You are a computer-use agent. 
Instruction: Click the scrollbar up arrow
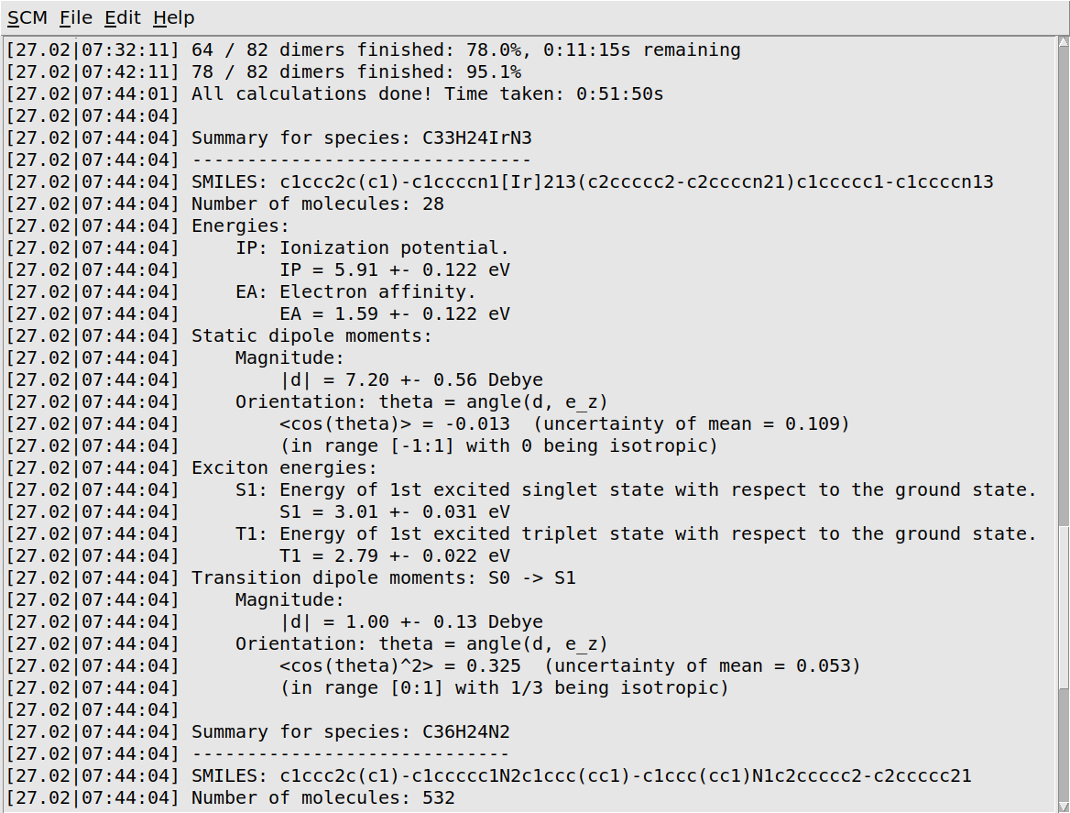(1062, 43)
